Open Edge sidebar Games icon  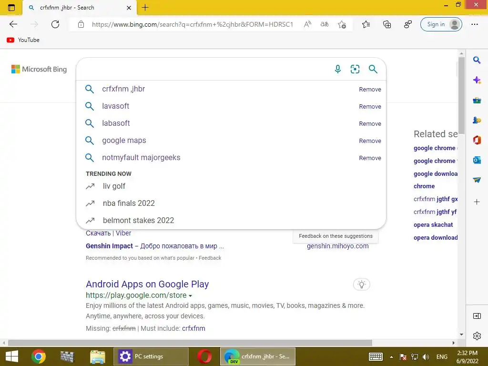pos(477,120)
